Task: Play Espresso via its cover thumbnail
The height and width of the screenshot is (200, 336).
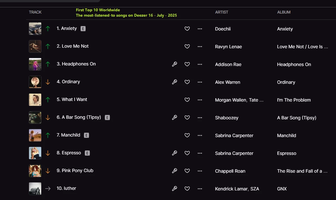Action: [x=35, y=153]
